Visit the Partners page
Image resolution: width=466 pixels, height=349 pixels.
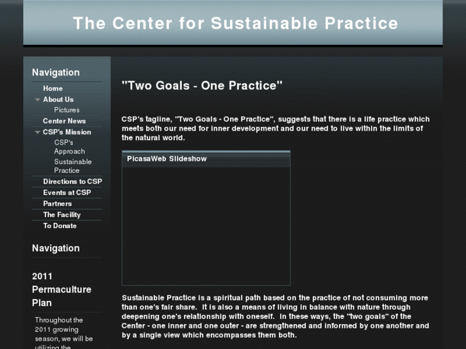point(57,204)
